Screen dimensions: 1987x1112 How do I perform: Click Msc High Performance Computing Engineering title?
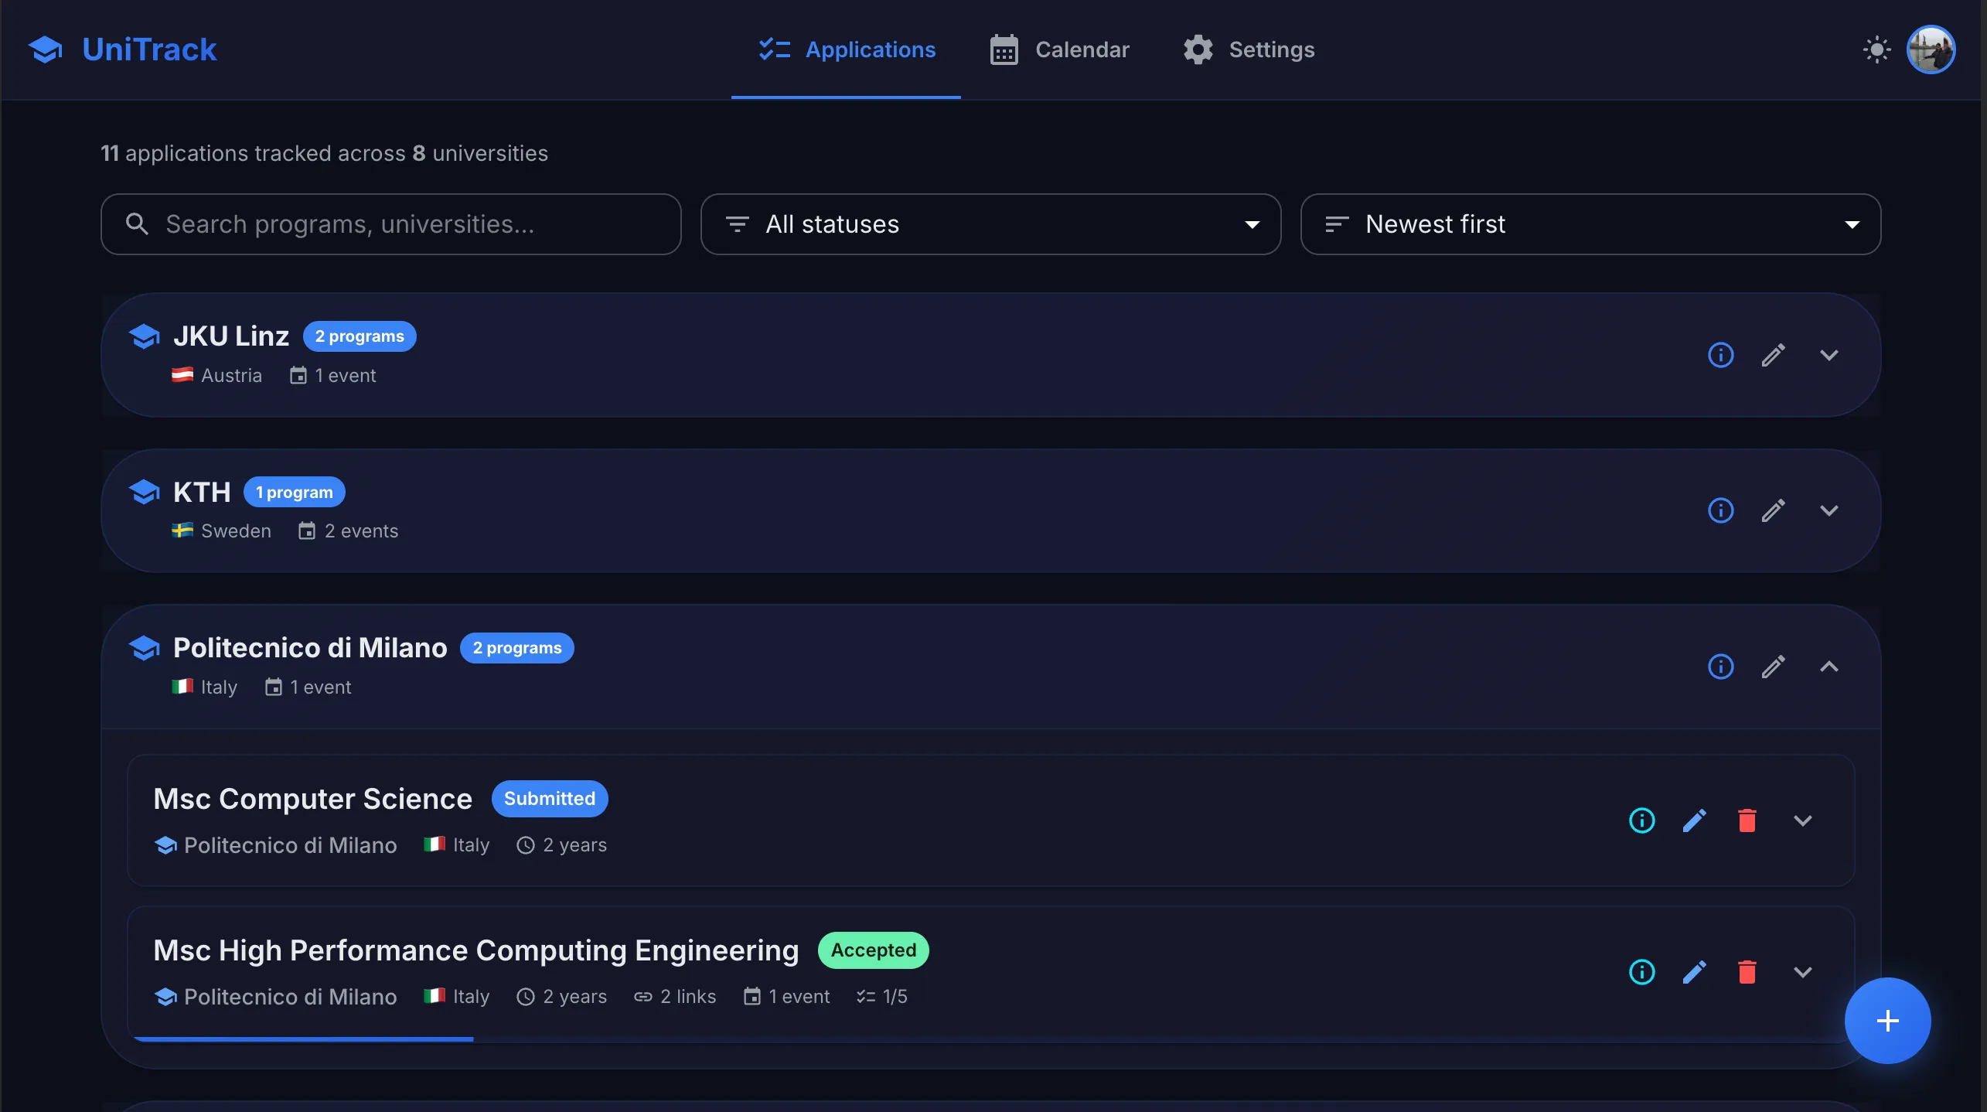[x=475, y=950]
